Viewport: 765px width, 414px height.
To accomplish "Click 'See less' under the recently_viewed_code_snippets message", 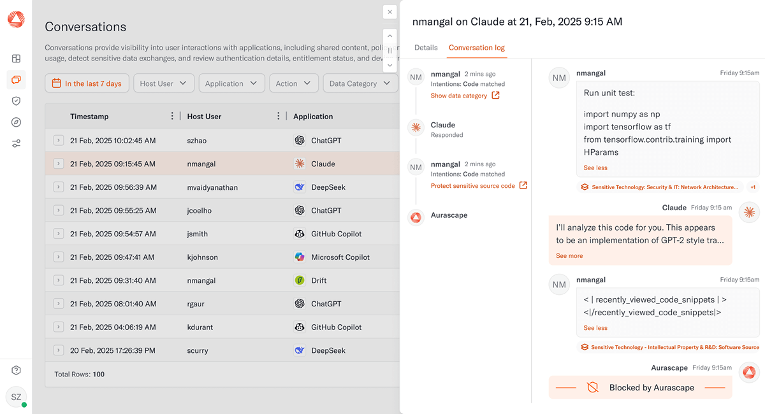I will pyautogui.click(x=595, y=327).
